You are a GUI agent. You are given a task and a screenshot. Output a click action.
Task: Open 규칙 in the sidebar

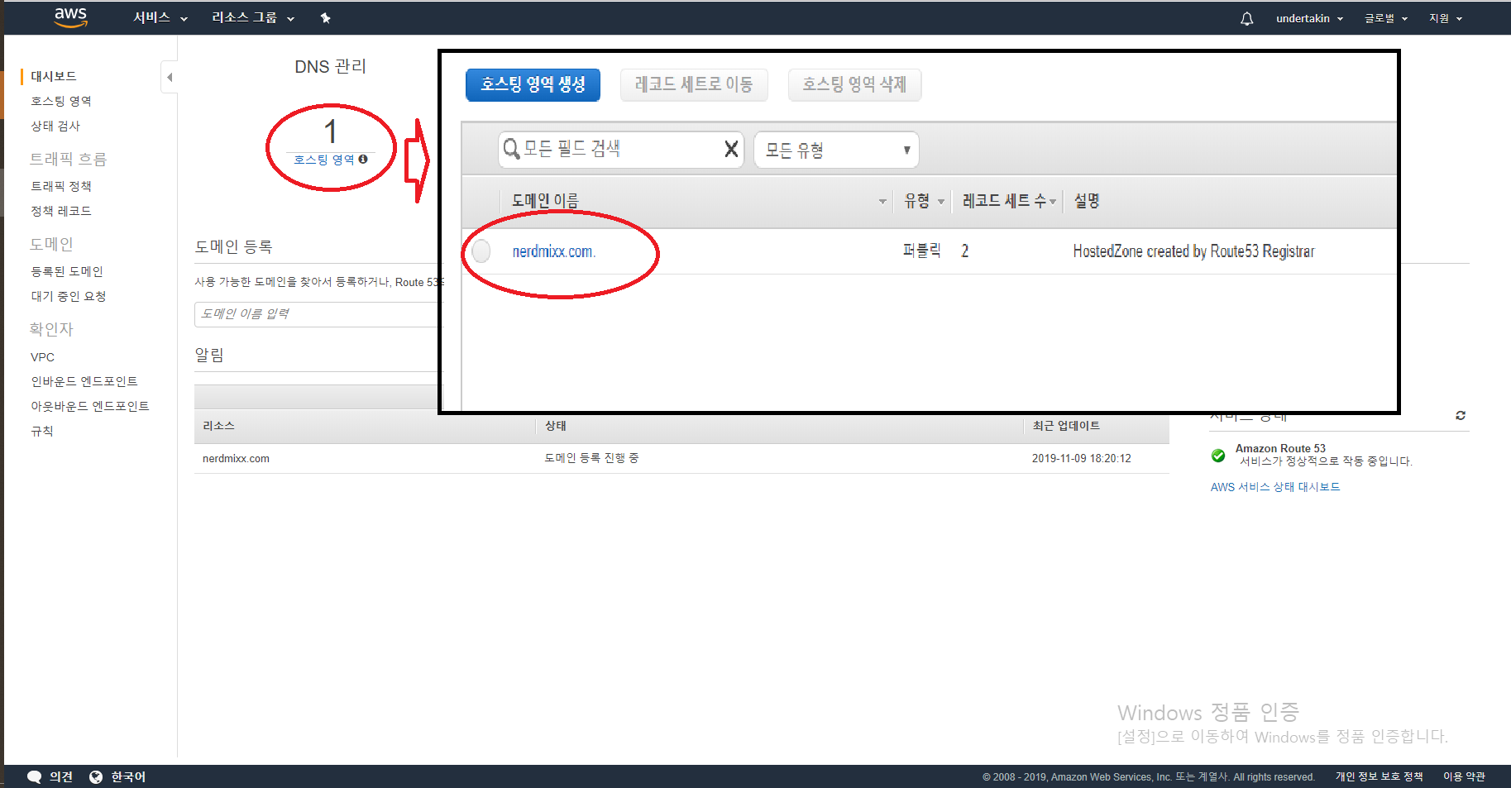point(42,431)
